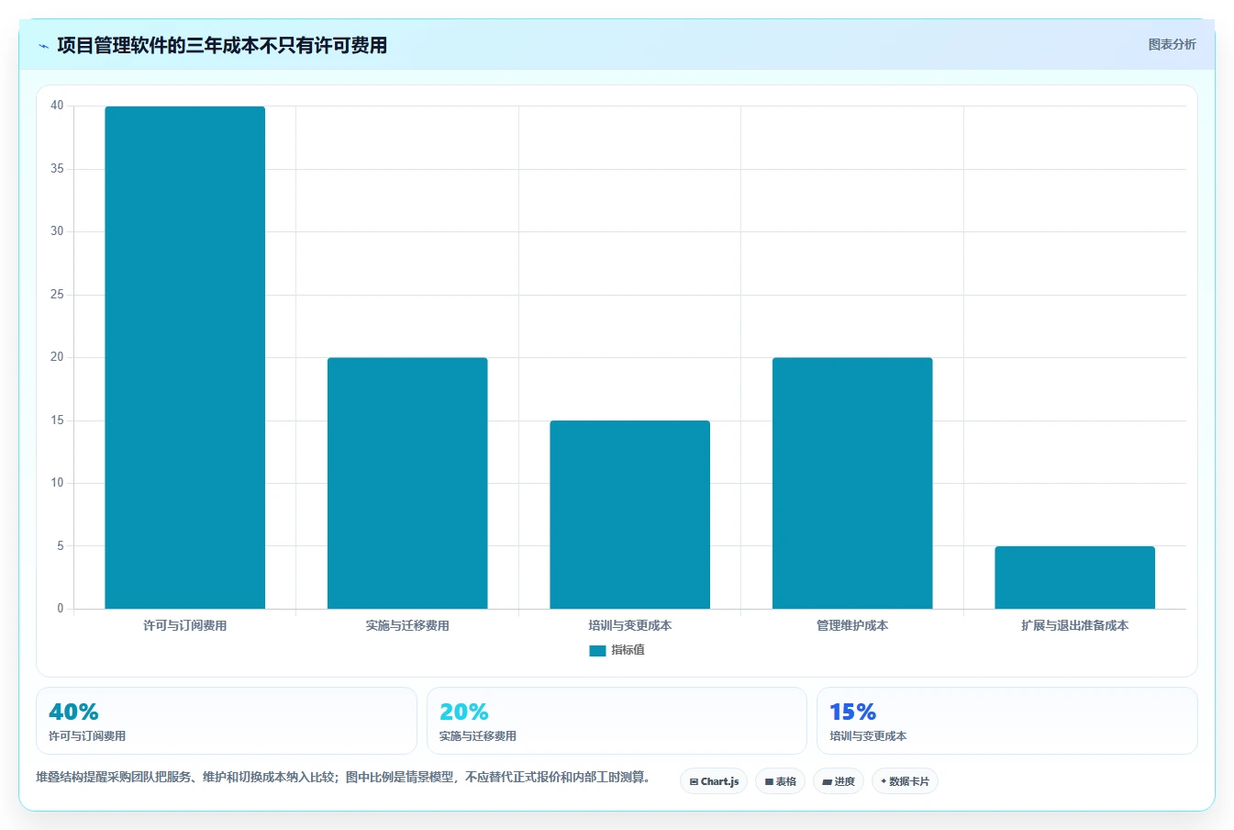1234x830 pixels.
Task: Toggle the 指标值 legend color swatch
Action: pos(597,650)
